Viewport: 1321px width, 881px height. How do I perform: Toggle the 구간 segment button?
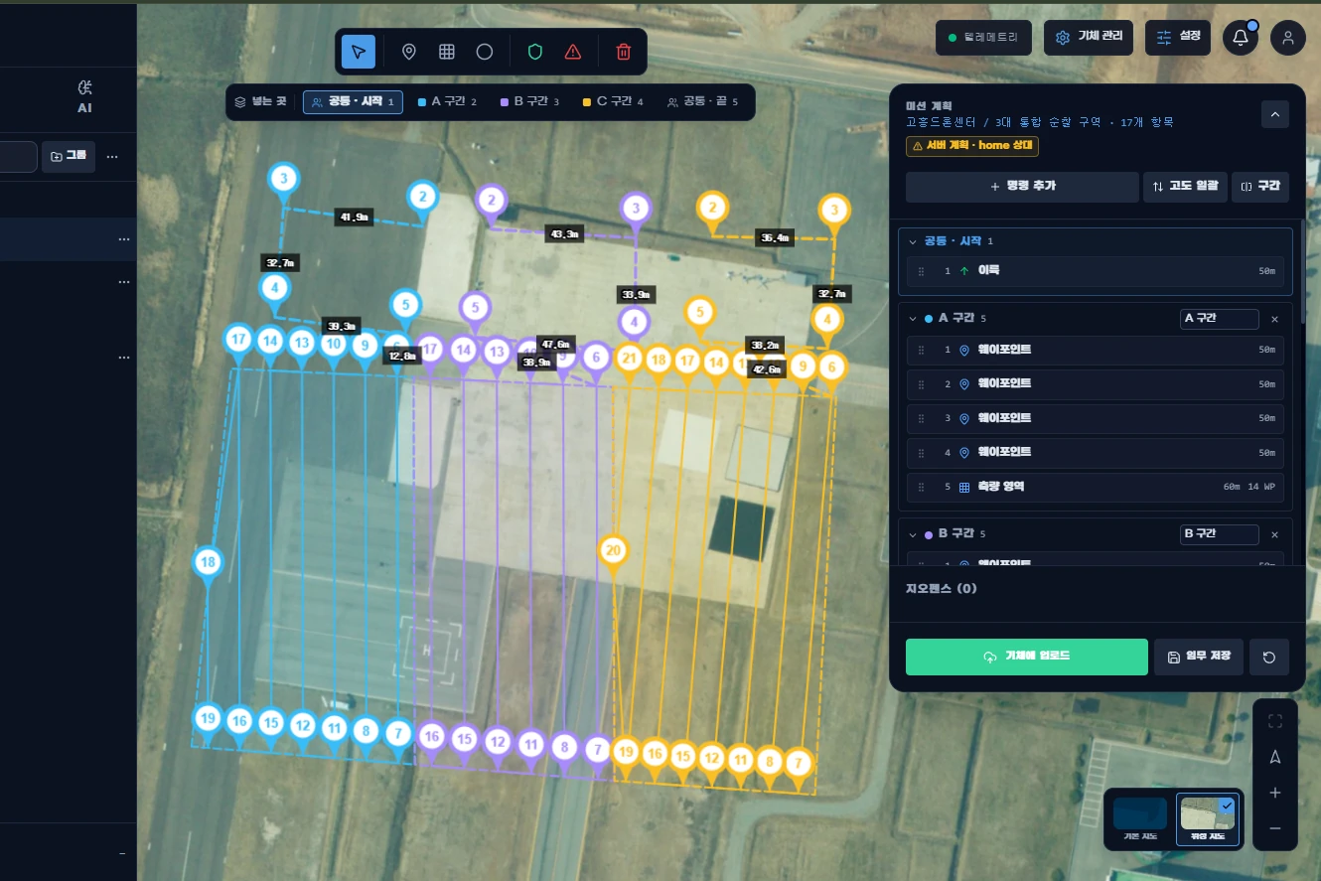click(x=1260, y=187)
